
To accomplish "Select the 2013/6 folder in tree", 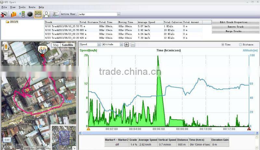I will (12, 22).
